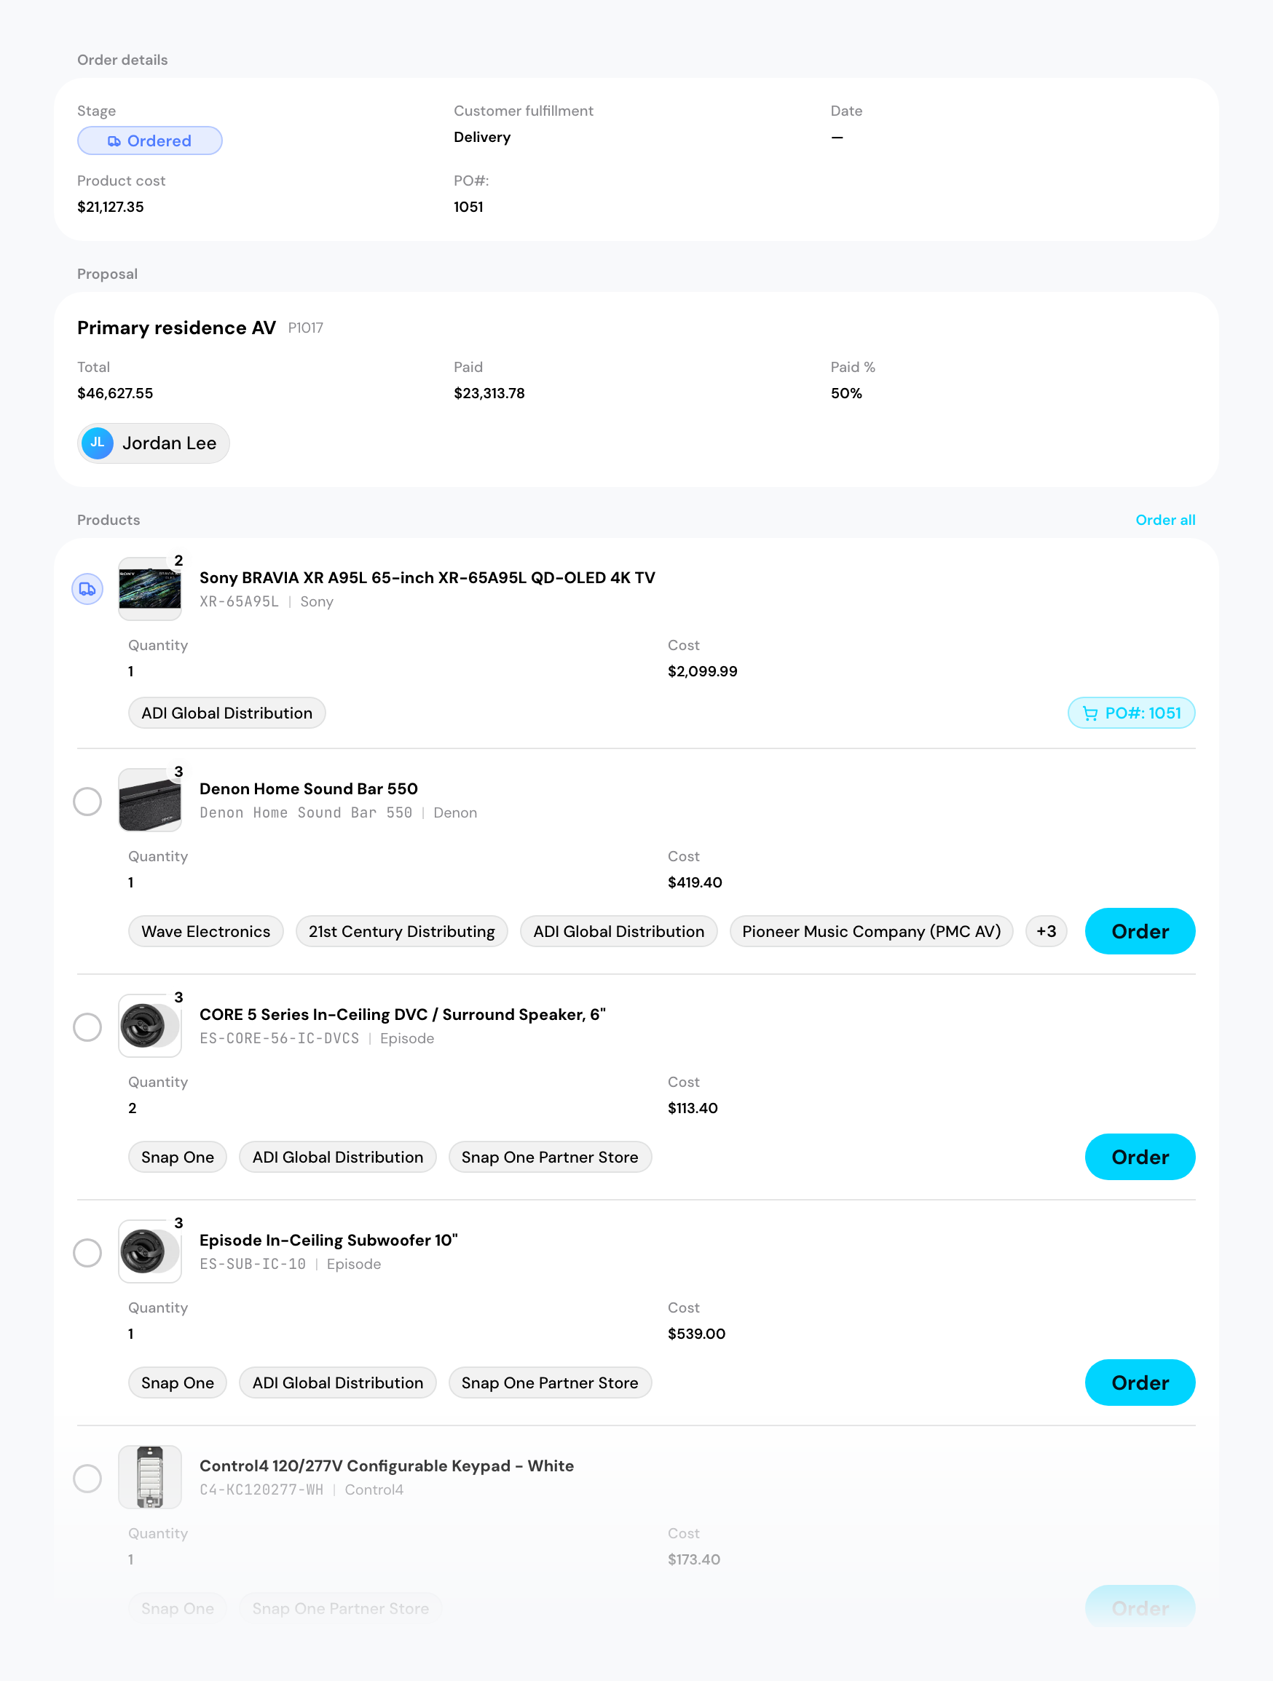The width and height of the screenshot is (1273, 1681).
Task: Select the CORE 5 Series speaker radio button
Action: coord(87,1027)
